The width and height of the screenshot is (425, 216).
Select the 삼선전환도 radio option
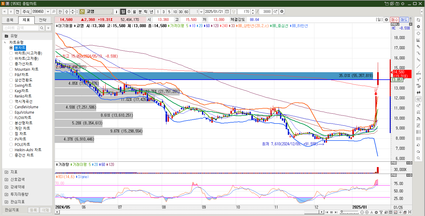coord(11,80)
